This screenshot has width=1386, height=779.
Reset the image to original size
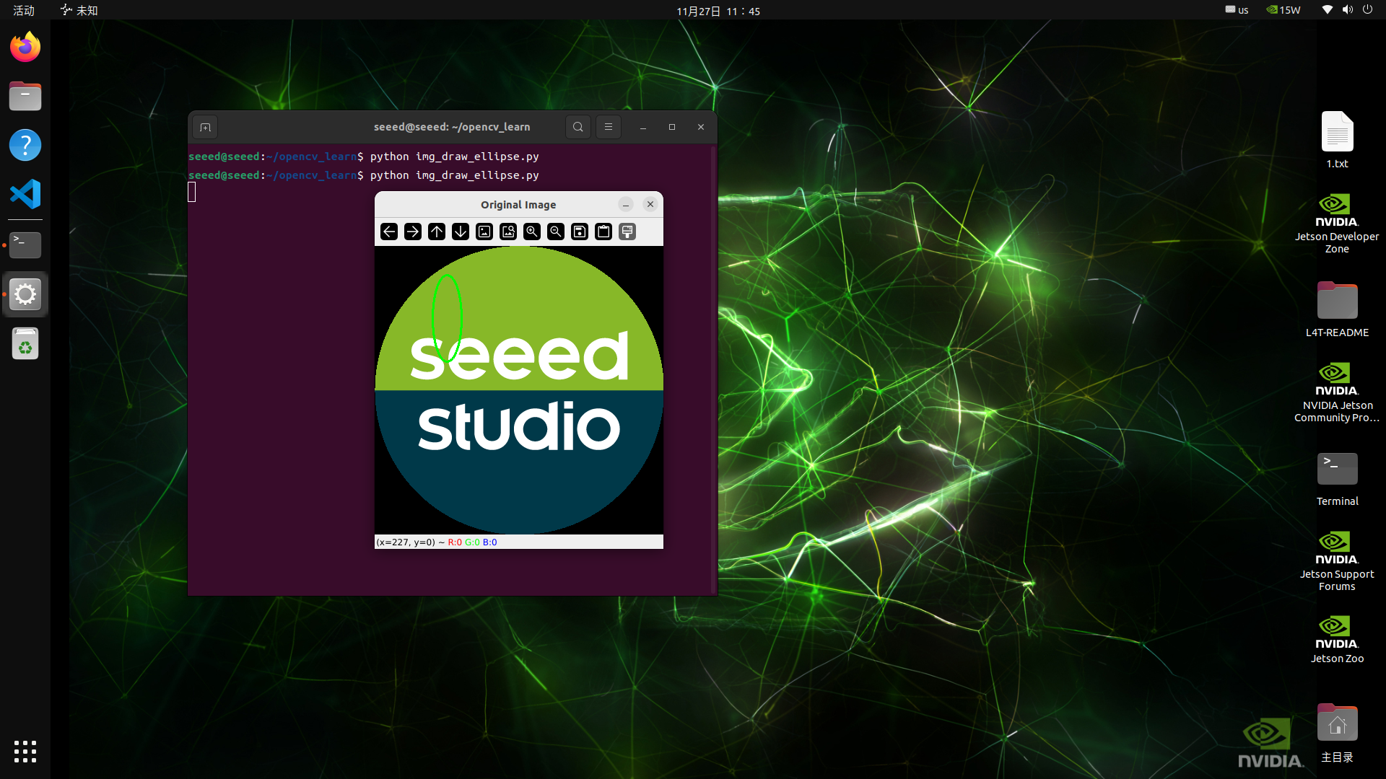[484, 232]
